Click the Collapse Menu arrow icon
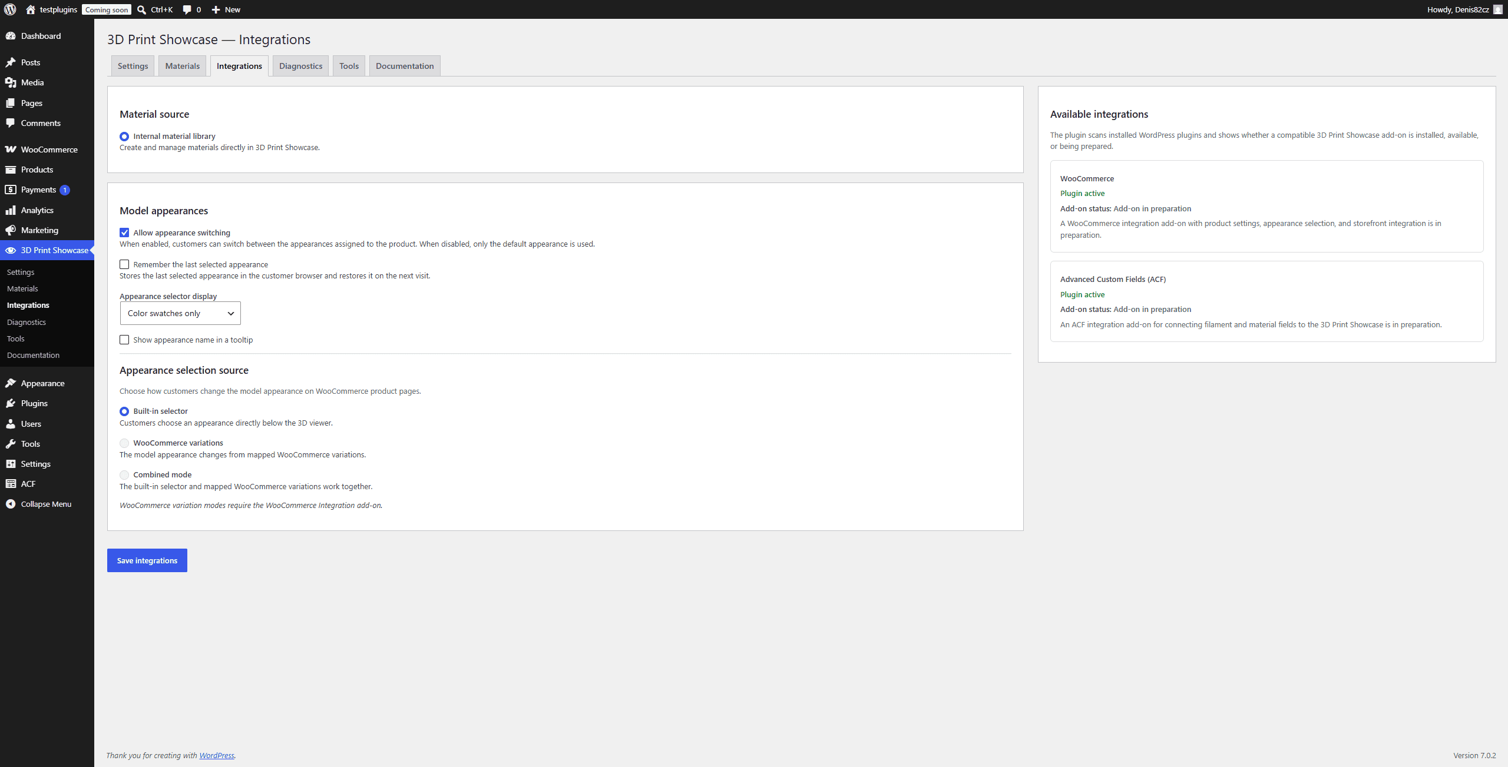 point(11,504)
